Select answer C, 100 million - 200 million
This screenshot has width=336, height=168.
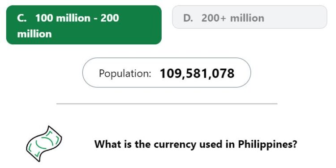[x=84, y=25]
